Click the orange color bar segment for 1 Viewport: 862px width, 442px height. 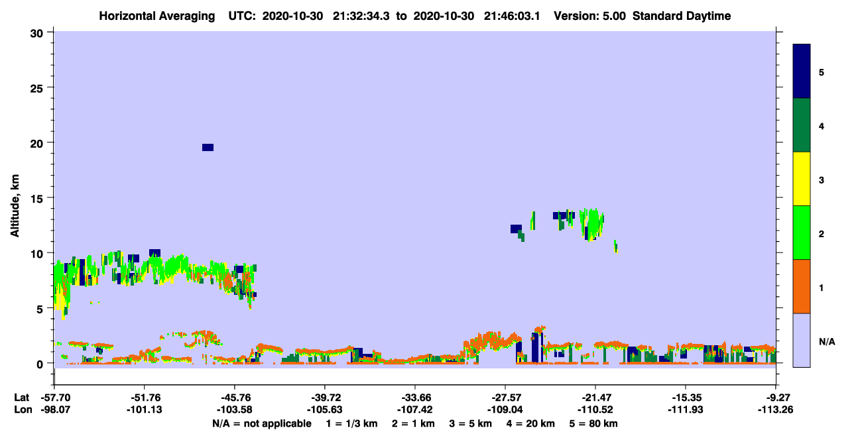[x=802, y=286]
